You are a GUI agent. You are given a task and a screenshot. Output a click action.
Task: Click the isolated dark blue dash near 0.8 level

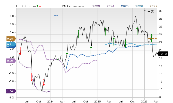click(56, 16)
